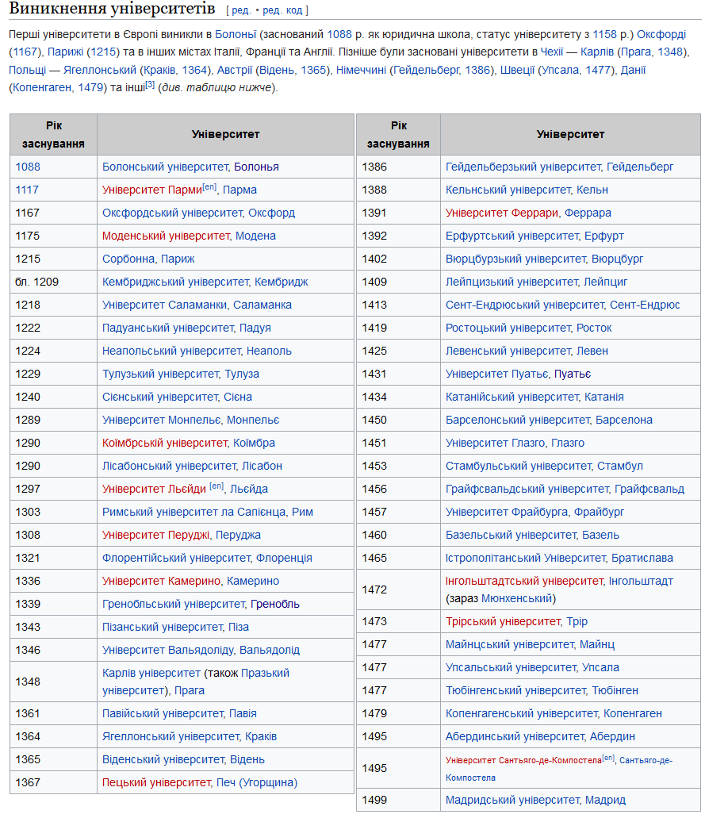Click year link 1117 in table
This screenshot has width=705, height=818.
[27, 190]
